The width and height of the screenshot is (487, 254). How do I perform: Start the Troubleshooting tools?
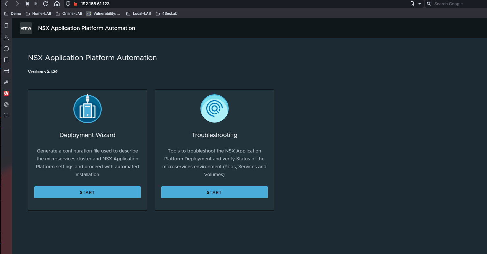pyautogui.click(x=215, y=192)
